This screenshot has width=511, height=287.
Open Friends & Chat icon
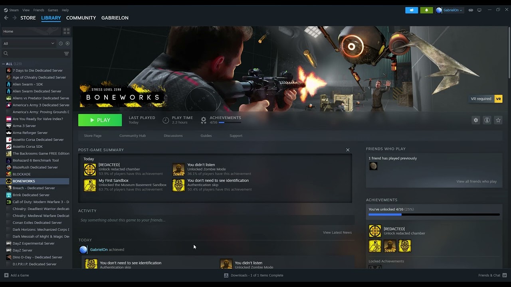(505, 275)
